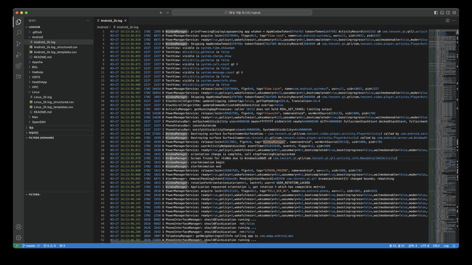The height and width of the screenshot is (265, 472).
Task: Open the Extensions view
Action: [18, 66]
